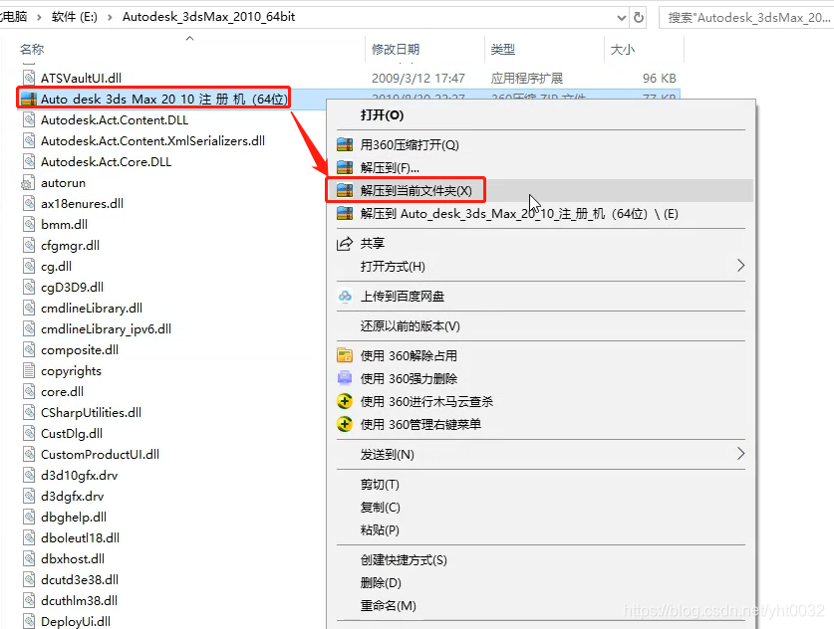Choose 复制(C) in the context menu
Viewport: 834px width, 629px height.
click(541, 507)
